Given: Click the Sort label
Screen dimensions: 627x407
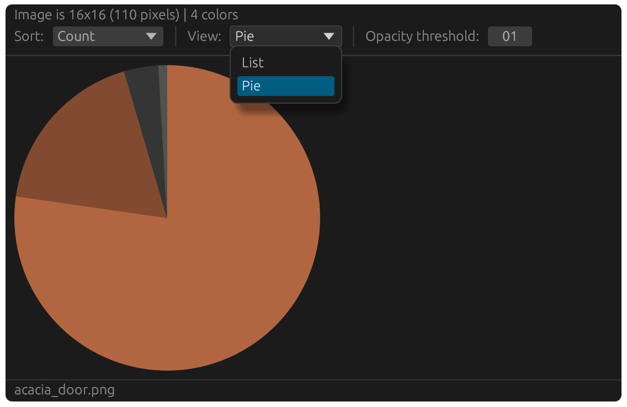Looking at the screenshot, I should [x=28, y=36].
